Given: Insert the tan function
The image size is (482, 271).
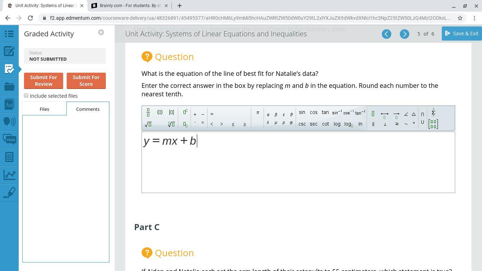Looking at the screenshot, I should pyautogui.click(x=325, y=112).
